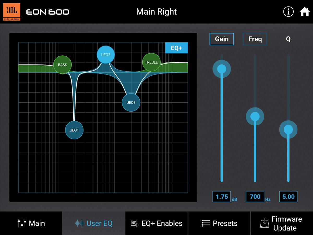The image size is (313, 235).
Task: Toggle the Gain parameter button
Action: coord(221,39)
